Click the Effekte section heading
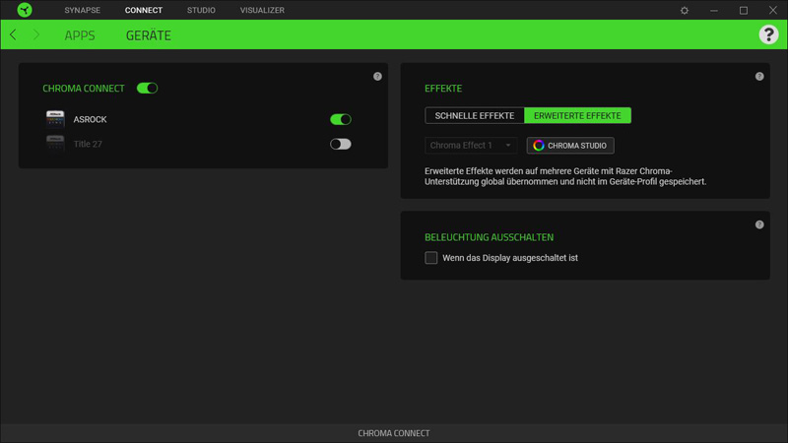 (442, 89)
